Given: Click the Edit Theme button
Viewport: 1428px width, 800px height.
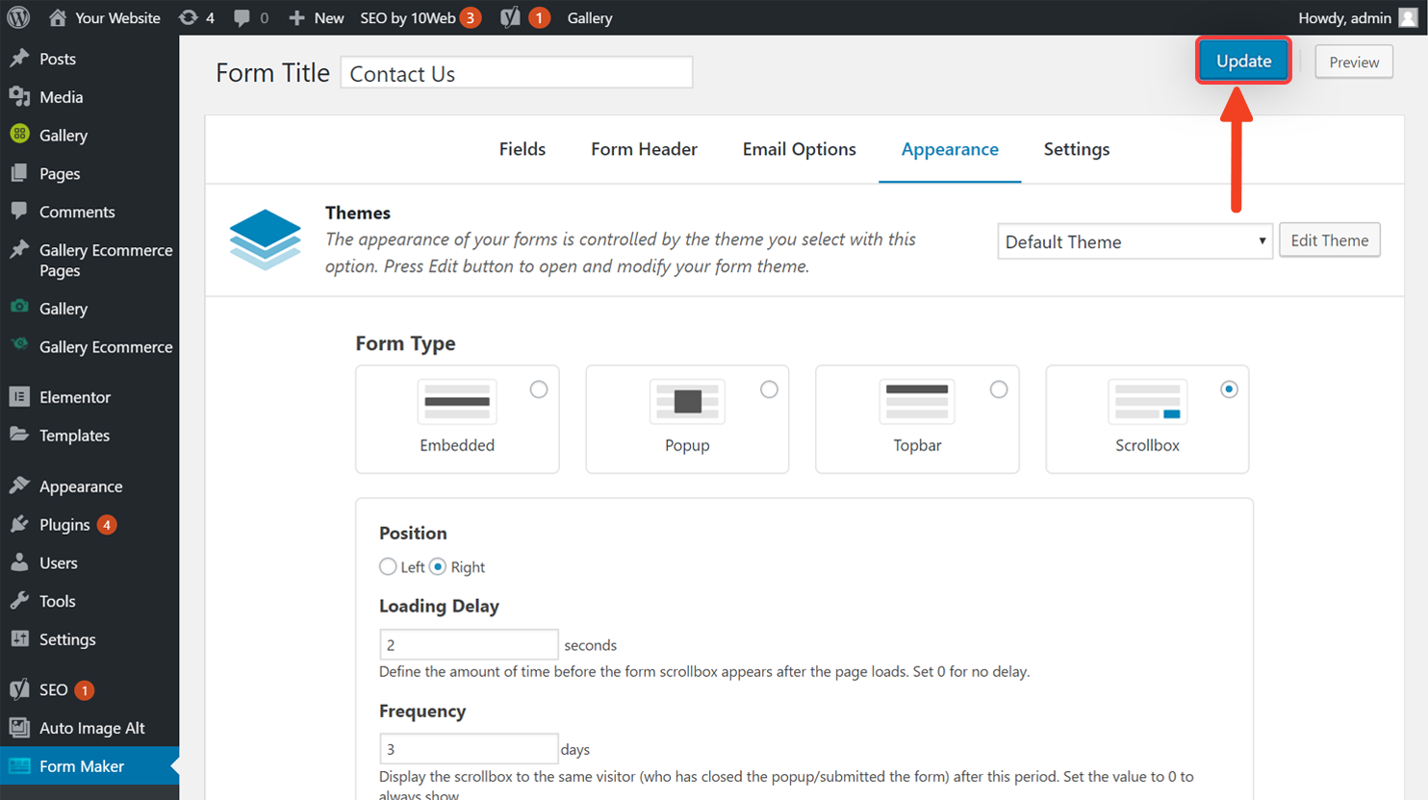Looking at the screenshot, I should pos(1329,240).
